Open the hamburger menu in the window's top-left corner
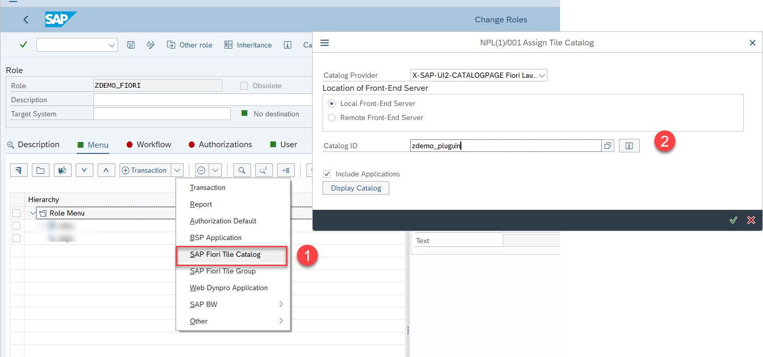The image size is (763, 357). pyautogui.click(x=14, y=2)
